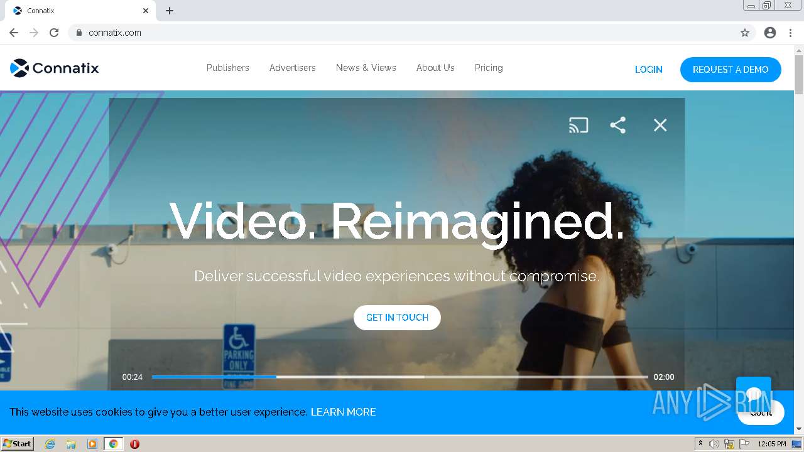Share the video
This screenshot has width=804, height=452.
pyautogui.click(x=618, y=125)
